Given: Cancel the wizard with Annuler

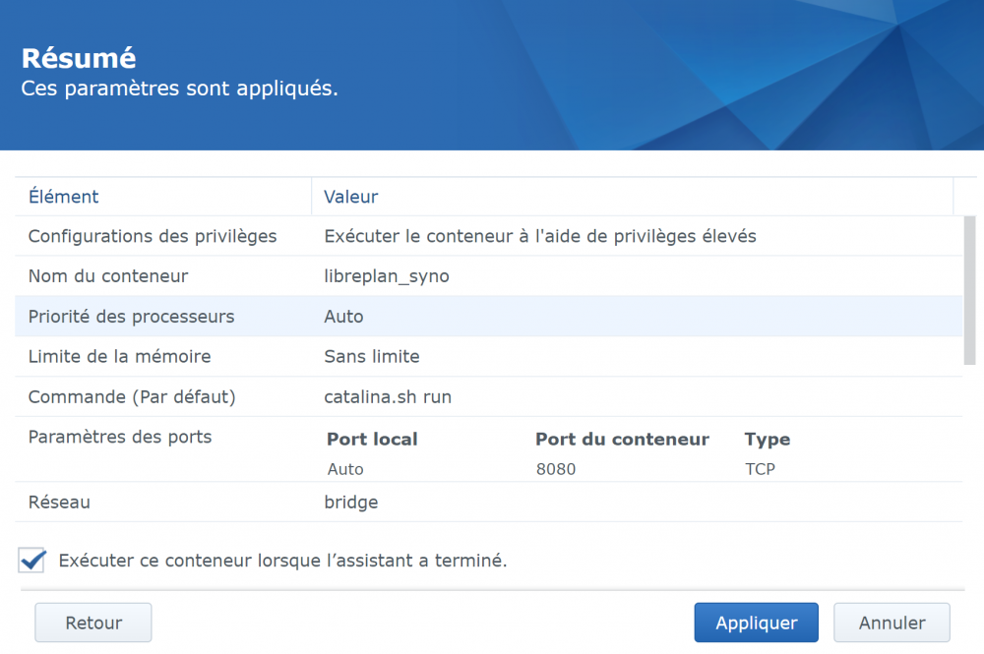Looking at the screenshot, I should tap(892, 623).
